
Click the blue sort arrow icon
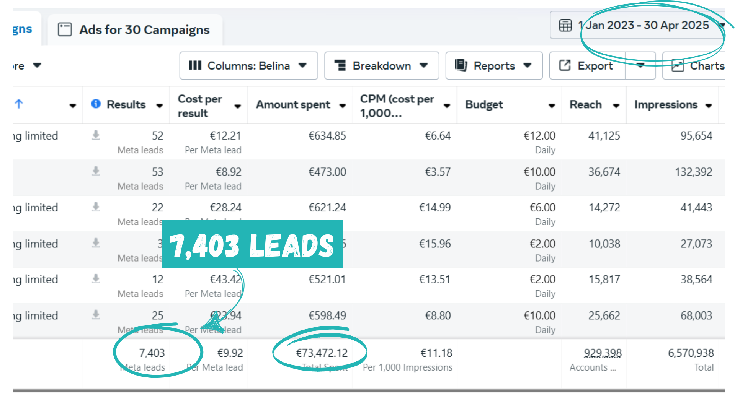click(19, 104)
